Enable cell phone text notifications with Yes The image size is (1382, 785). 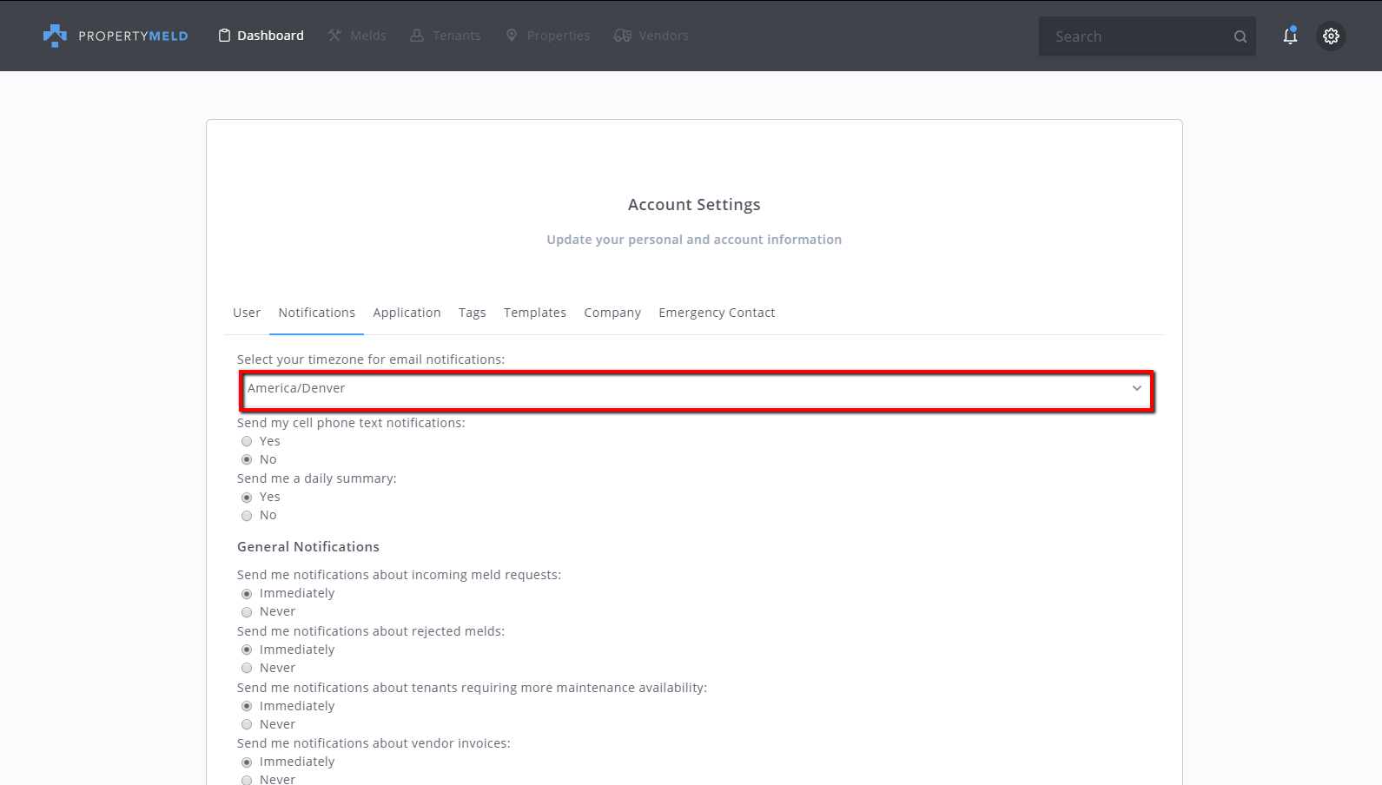247,441
